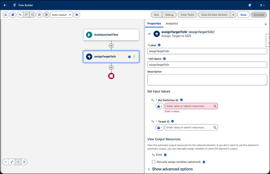Screen dimensions: 270x174
Task: Click the Activate button
Action: (259, 15)
